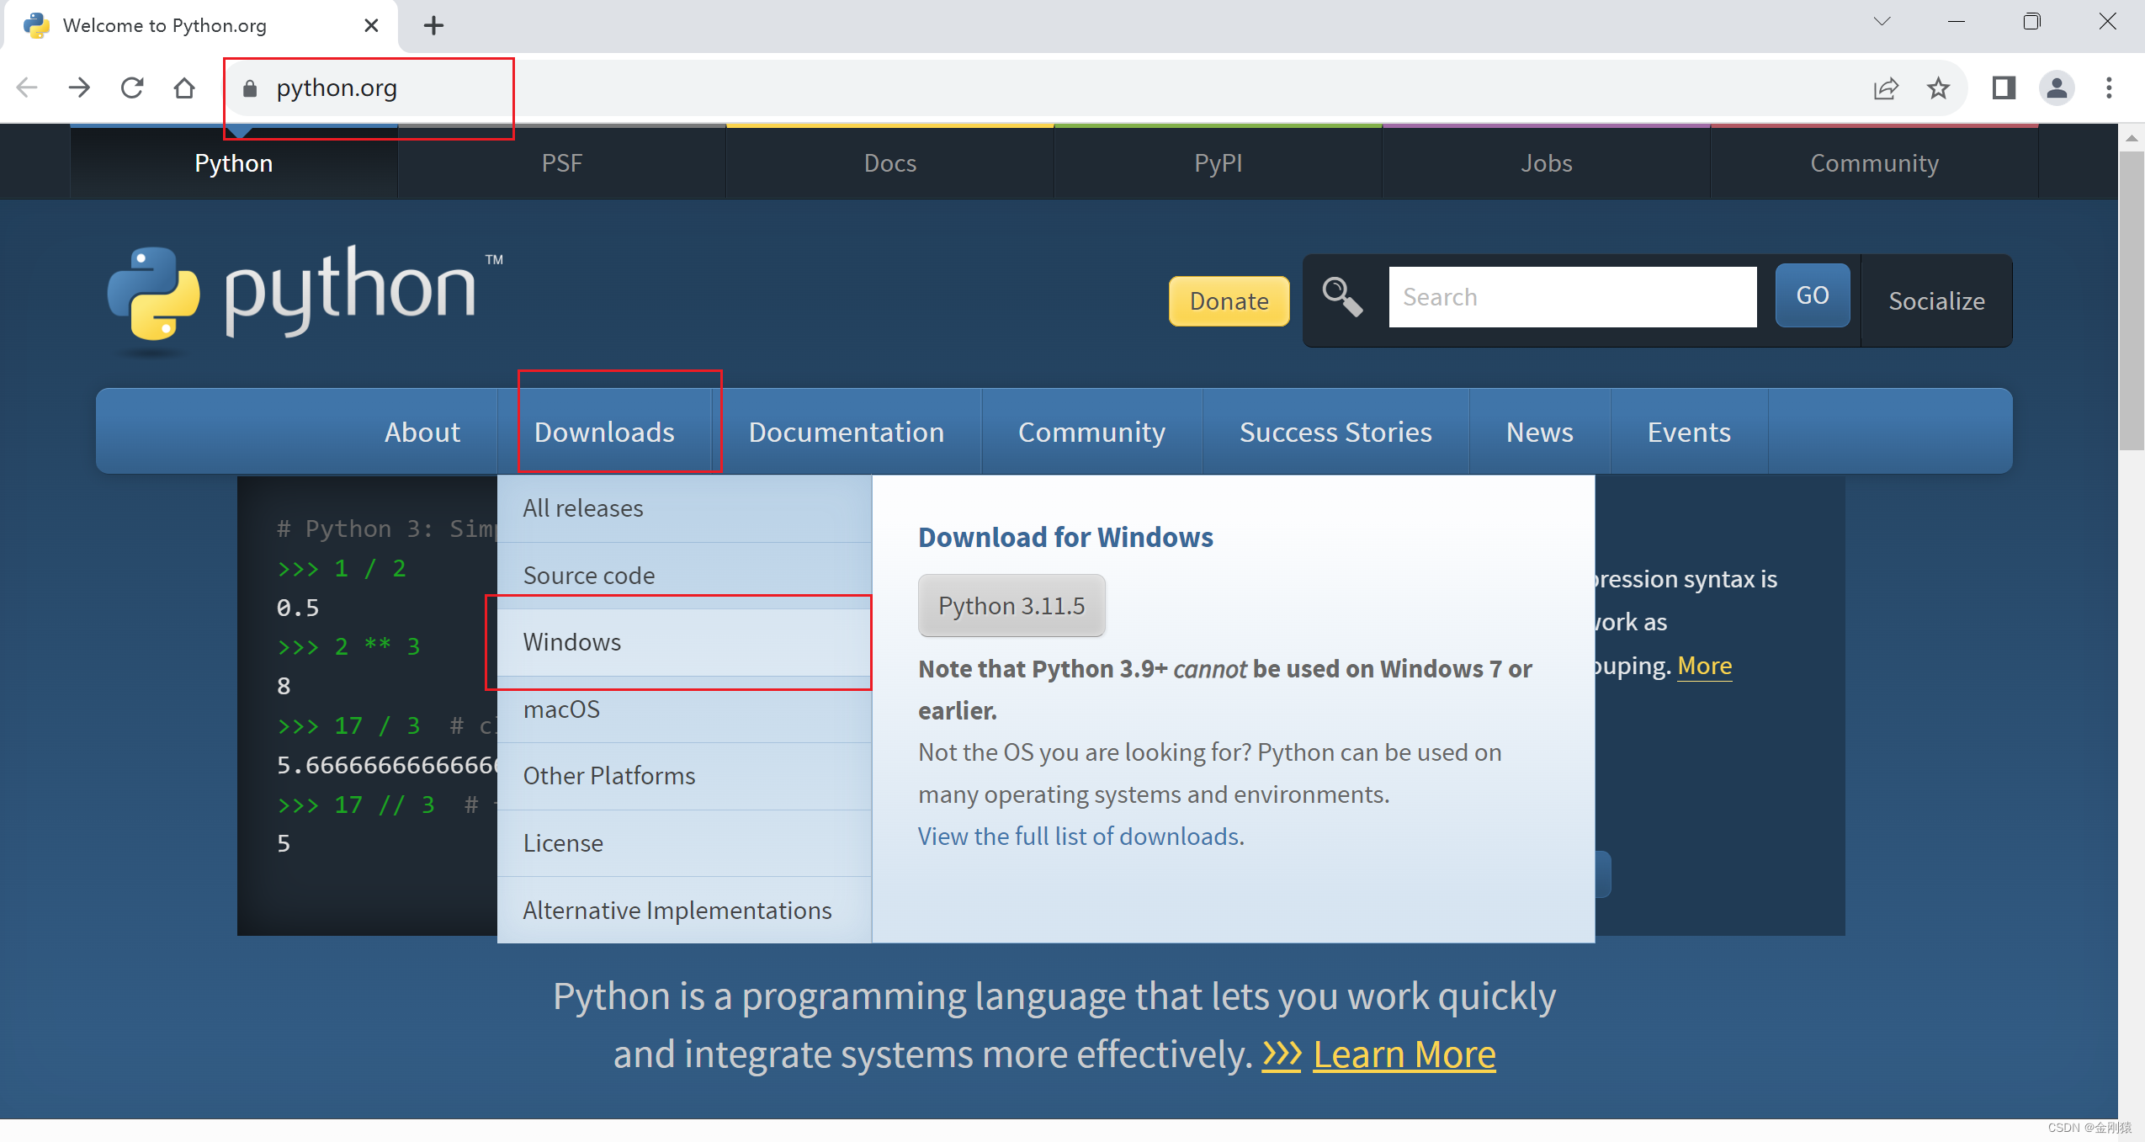2145x1142 pixels.
Task: Open the share page icon
Action: [1887, 88]
